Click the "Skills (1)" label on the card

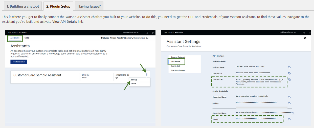(x=86, y=75)
